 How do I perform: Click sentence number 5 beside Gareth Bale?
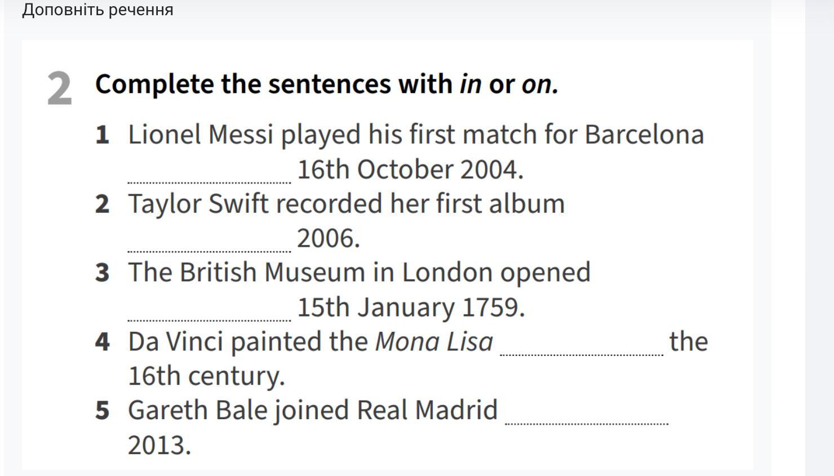click(x=102, y=410)
